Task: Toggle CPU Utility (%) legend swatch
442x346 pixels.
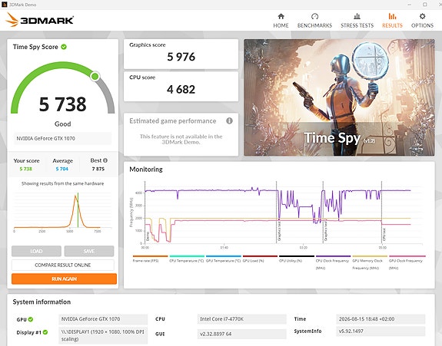Action: click(297, 256)
